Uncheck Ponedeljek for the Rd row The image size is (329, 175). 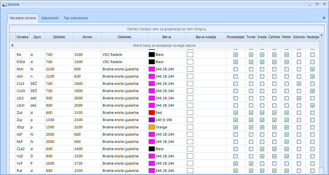coord(235,55)
